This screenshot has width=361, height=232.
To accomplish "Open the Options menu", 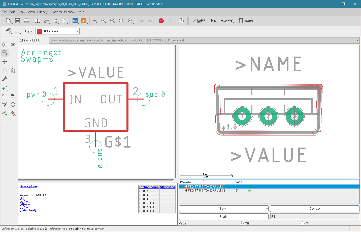I will pos(56,12).
